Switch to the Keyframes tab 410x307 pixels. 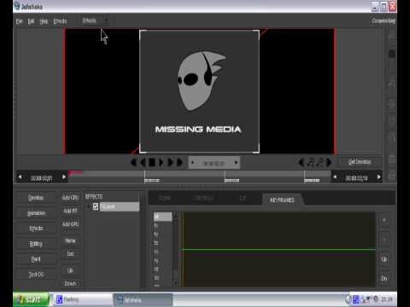[282, 200]
